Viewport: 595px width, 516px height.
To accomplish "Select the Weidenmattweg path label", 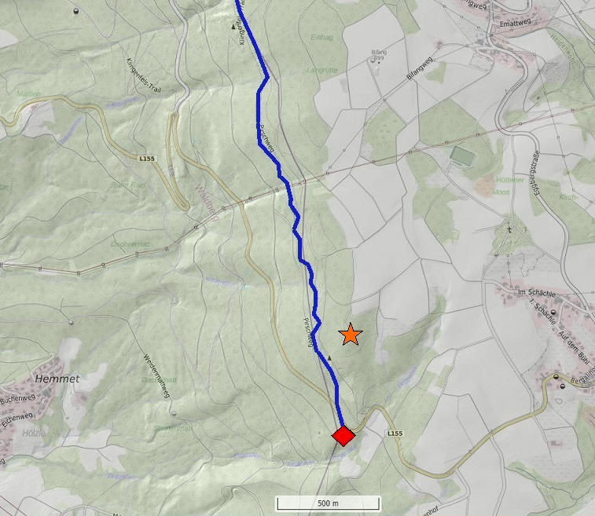I will point(156,376).
